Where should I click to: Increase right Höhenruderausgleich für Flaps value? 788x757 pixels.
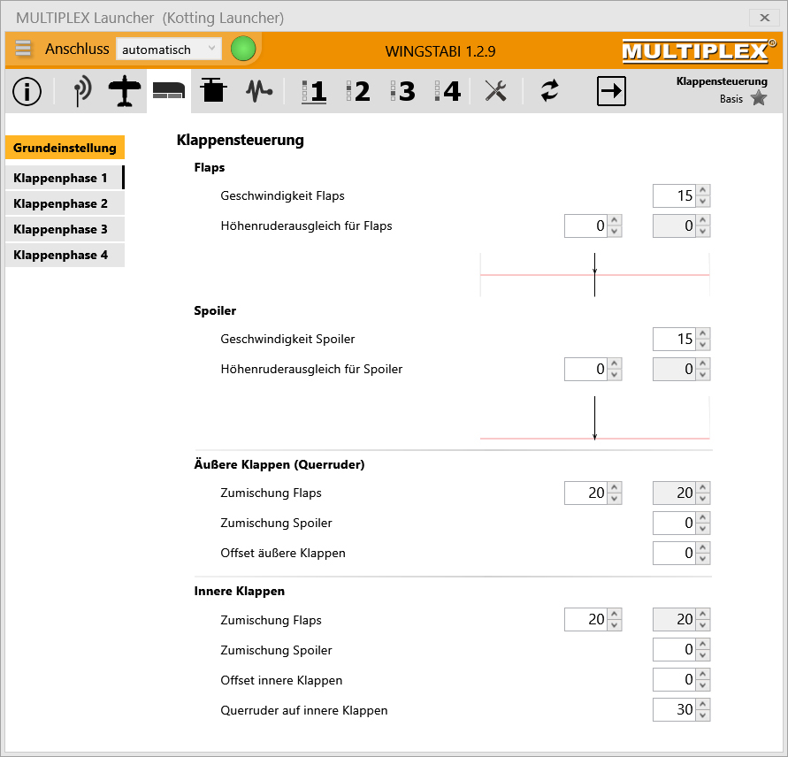coord(703,220)
